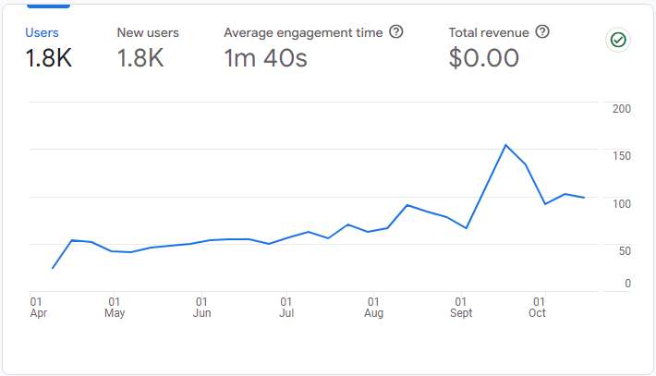The image size is (656, 376).
Task: Select the Users metric tab
Action: [x=48, y=46]
